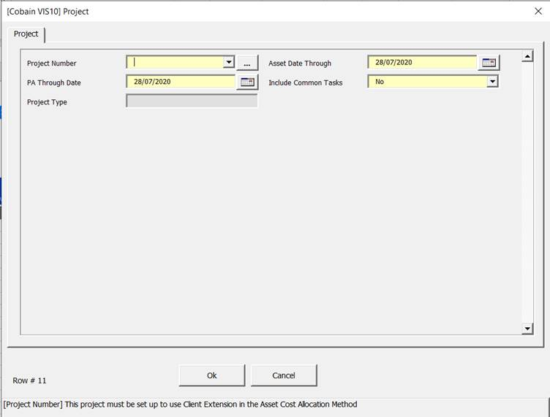Viewport: 550px width, 417px height.
Task: Expand the Include Common Tasks dropdown arrow
Action: tap(492, 82)
